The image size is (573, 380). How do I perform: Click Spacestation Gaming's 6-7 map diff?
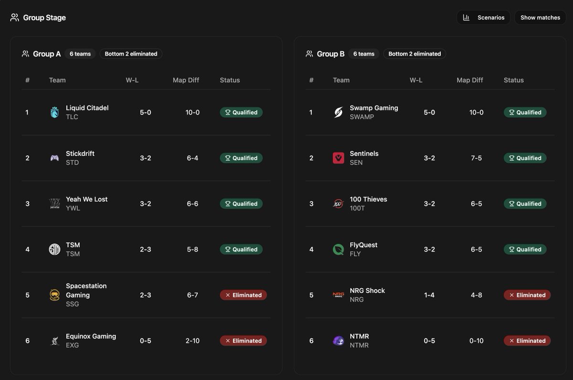[192, 295]
